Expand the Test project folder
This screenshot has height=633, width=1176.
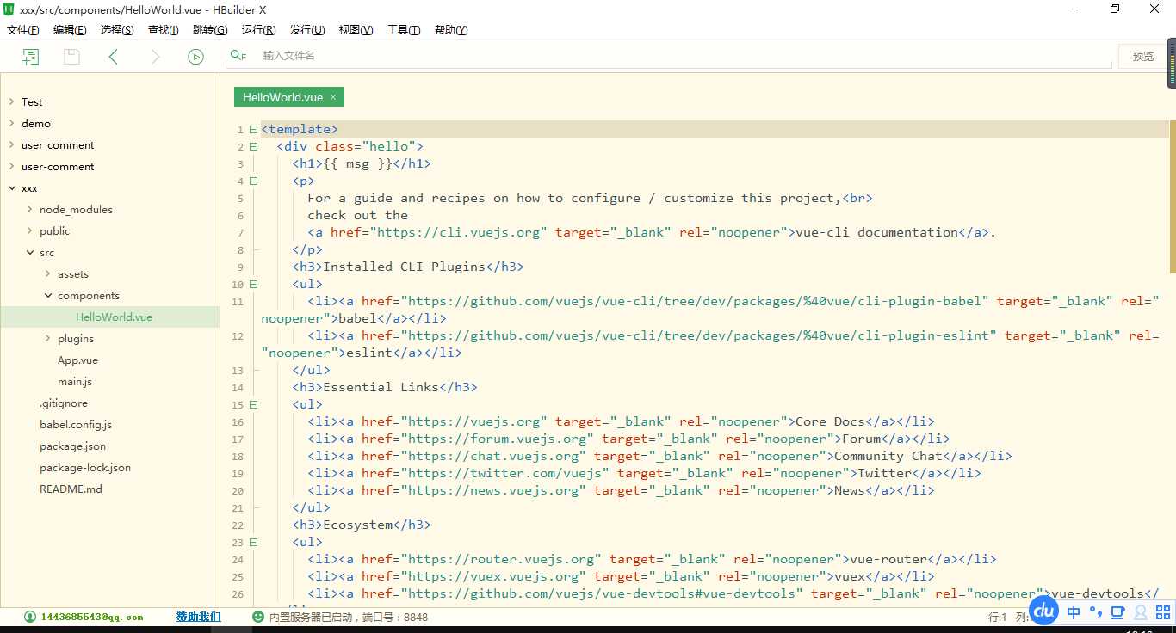tap(11, 101)
